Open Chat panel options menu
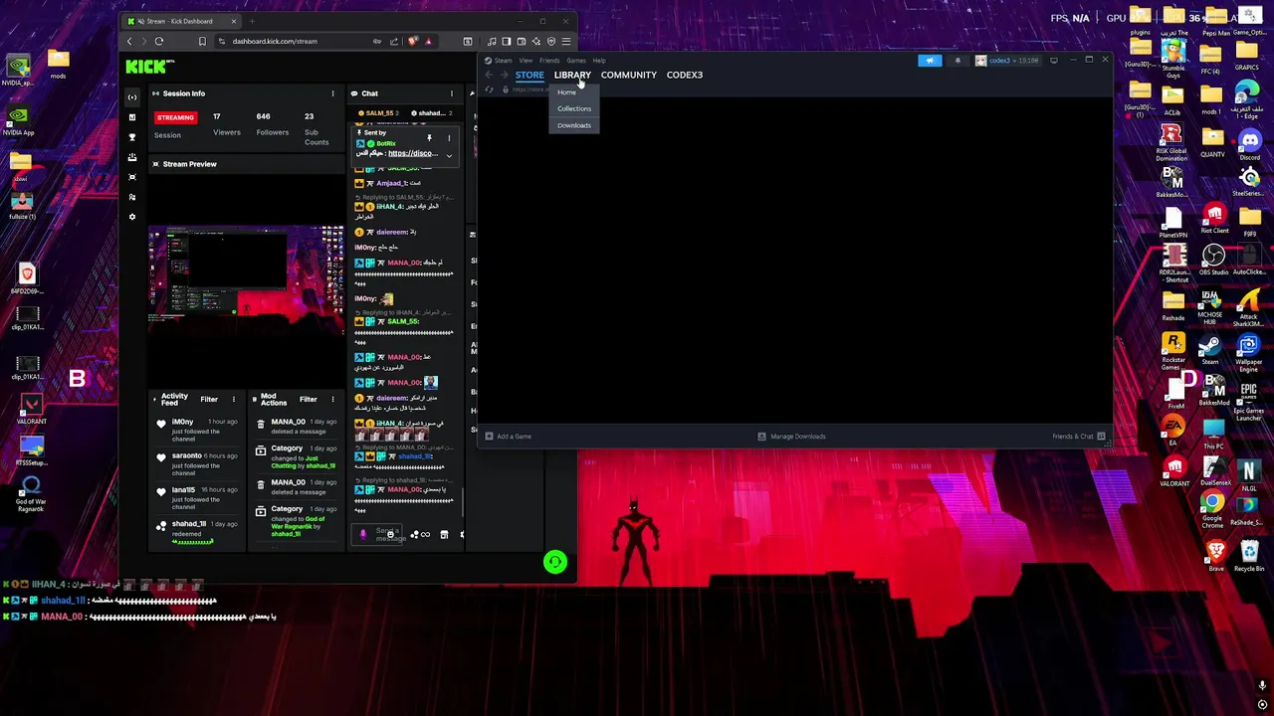 pos(451,93)
